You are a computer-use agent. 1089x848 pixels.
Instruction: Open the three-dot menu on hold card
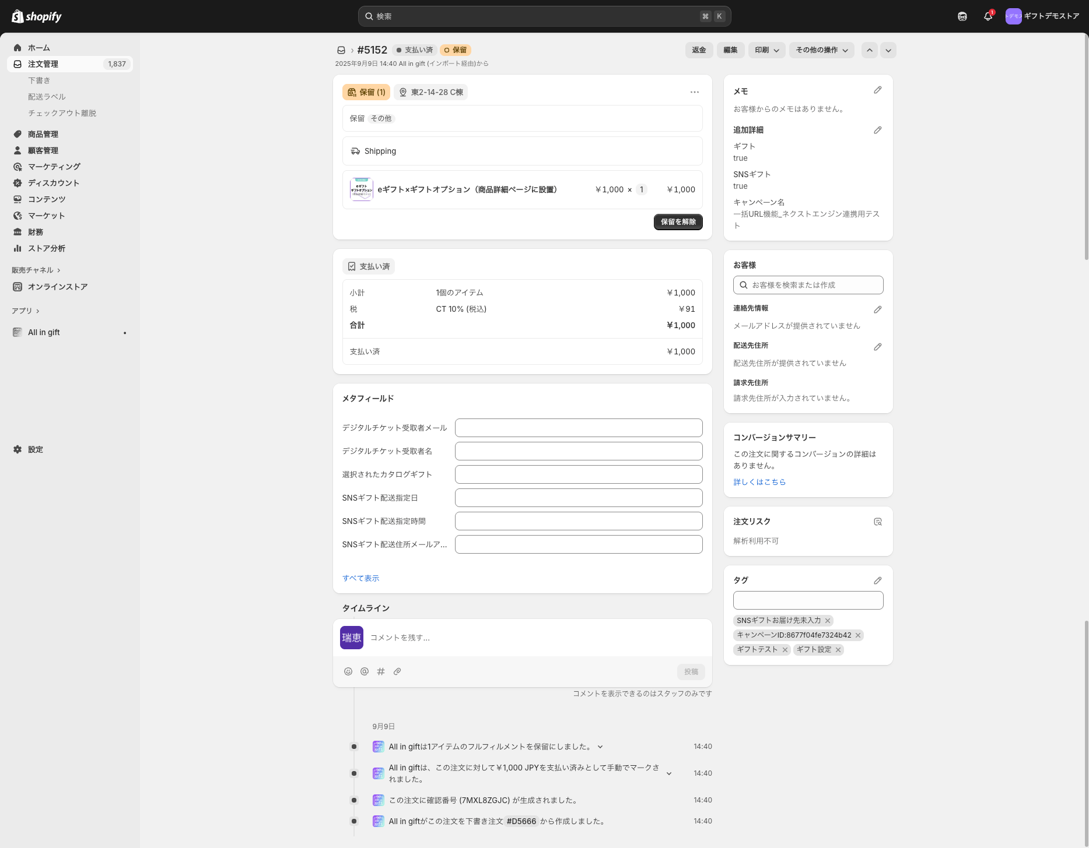pos(694,92)
